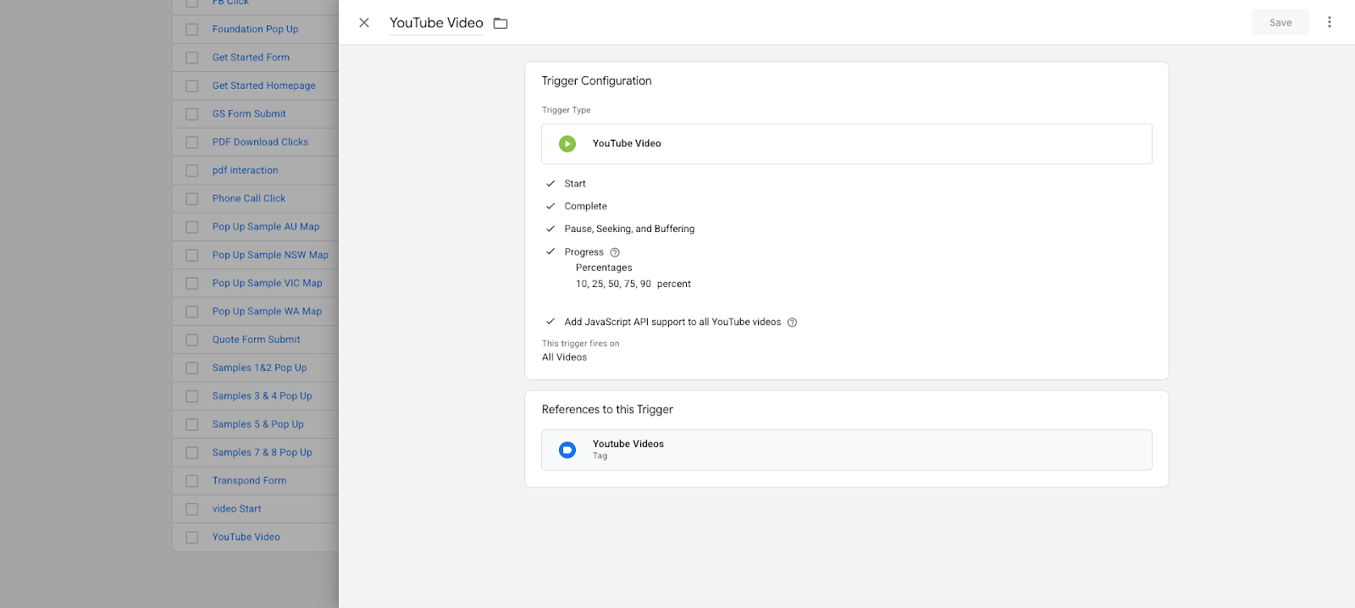Open the GS Form Submit trigger

(249, 113)
